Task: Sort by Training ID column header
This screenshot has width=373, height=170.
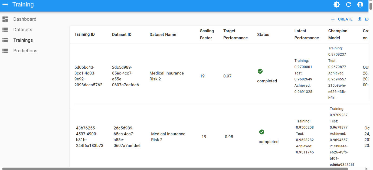Action: pos(84,35)
